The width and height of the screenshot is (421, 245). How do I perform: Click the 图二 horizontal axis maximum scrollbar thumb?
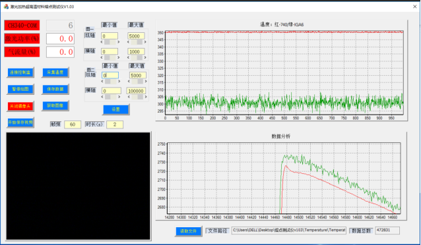point(140,97)
